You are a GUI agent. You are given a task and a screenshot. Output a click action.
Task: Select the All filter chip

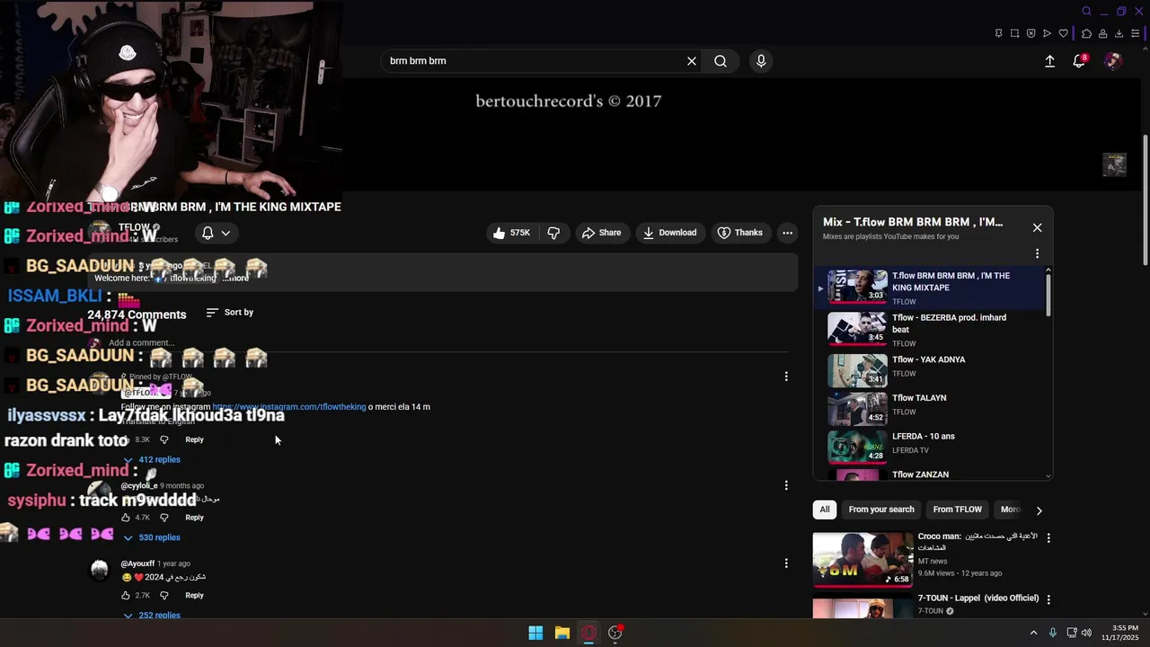pos(825,510)
